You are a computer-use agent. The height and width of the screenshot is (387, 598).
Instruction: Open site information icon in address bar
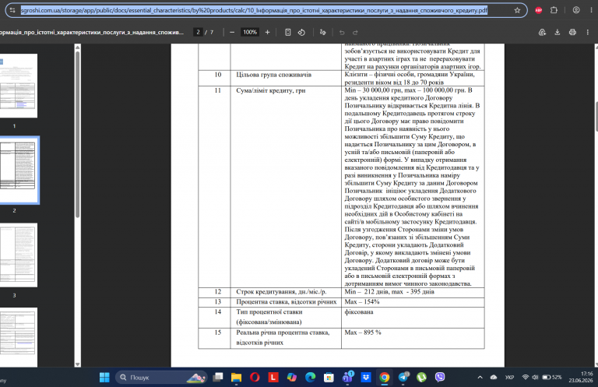[12, 10]
